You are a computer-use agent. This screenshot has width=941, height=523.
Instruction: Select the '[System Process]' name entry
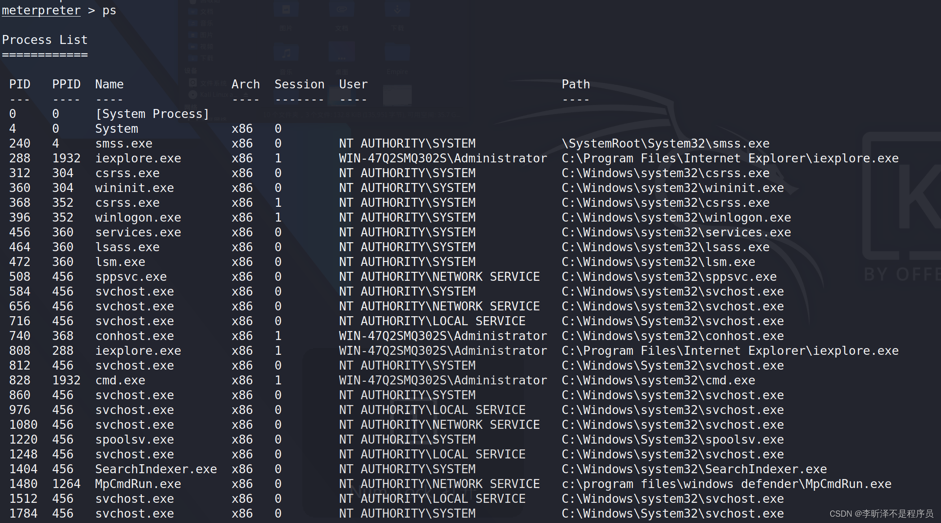click(152, 114)
